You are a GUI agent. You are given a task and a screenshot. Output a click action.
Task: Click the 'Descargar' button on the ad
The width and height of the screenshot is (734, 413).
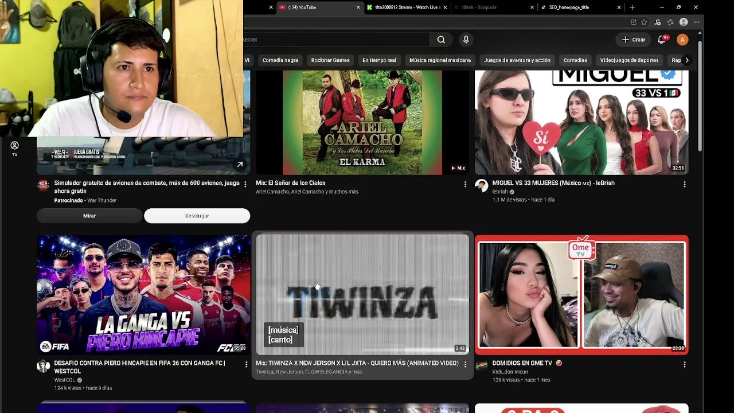(197, 216)
